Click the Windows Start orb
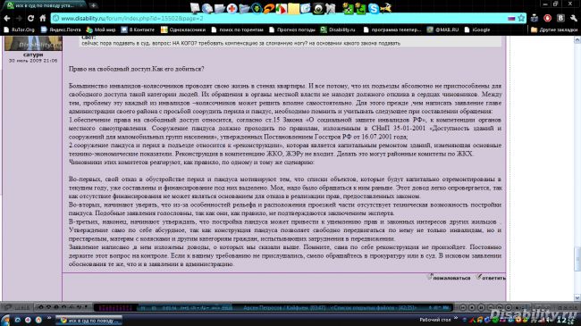 point(5,320)
